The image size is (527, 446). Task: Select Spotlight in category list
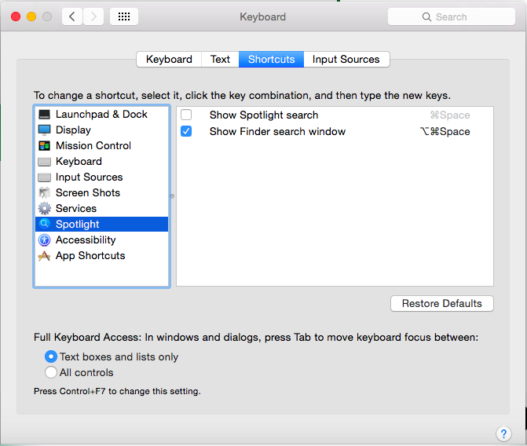(101, 224)
